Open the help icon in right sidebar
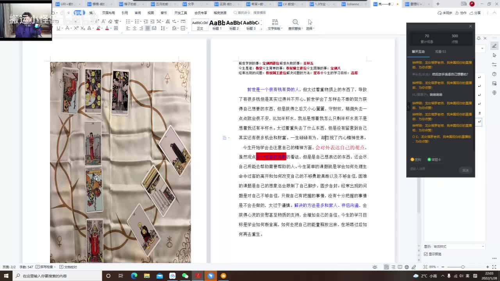The height and width of the screenshot is (281, 500). (495, 74)
